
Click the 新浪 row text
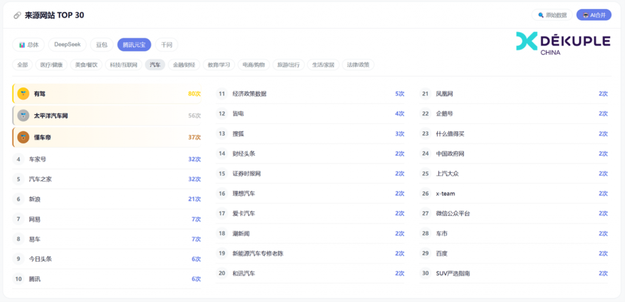[35, 200]
